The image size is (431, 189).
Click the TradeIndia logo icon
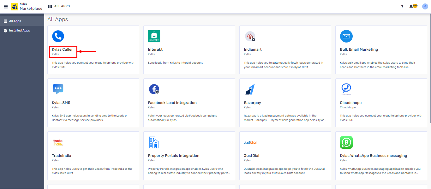58,142
